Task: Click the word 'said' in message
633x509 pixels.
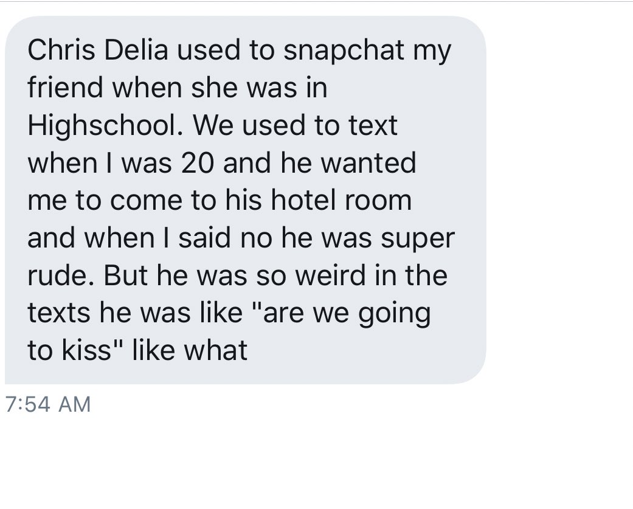Action: pyautogui.click(x=205, y=238)
